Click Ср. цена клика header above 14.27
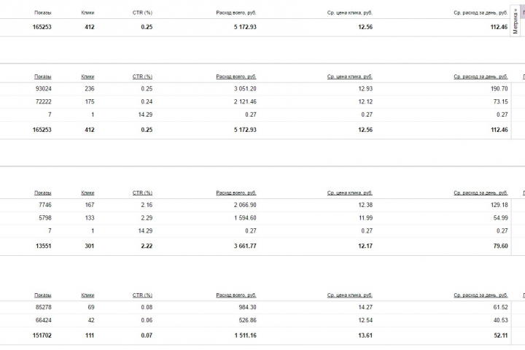The width and height of the screenshot is (525, 350). click(x=349, y=295)
